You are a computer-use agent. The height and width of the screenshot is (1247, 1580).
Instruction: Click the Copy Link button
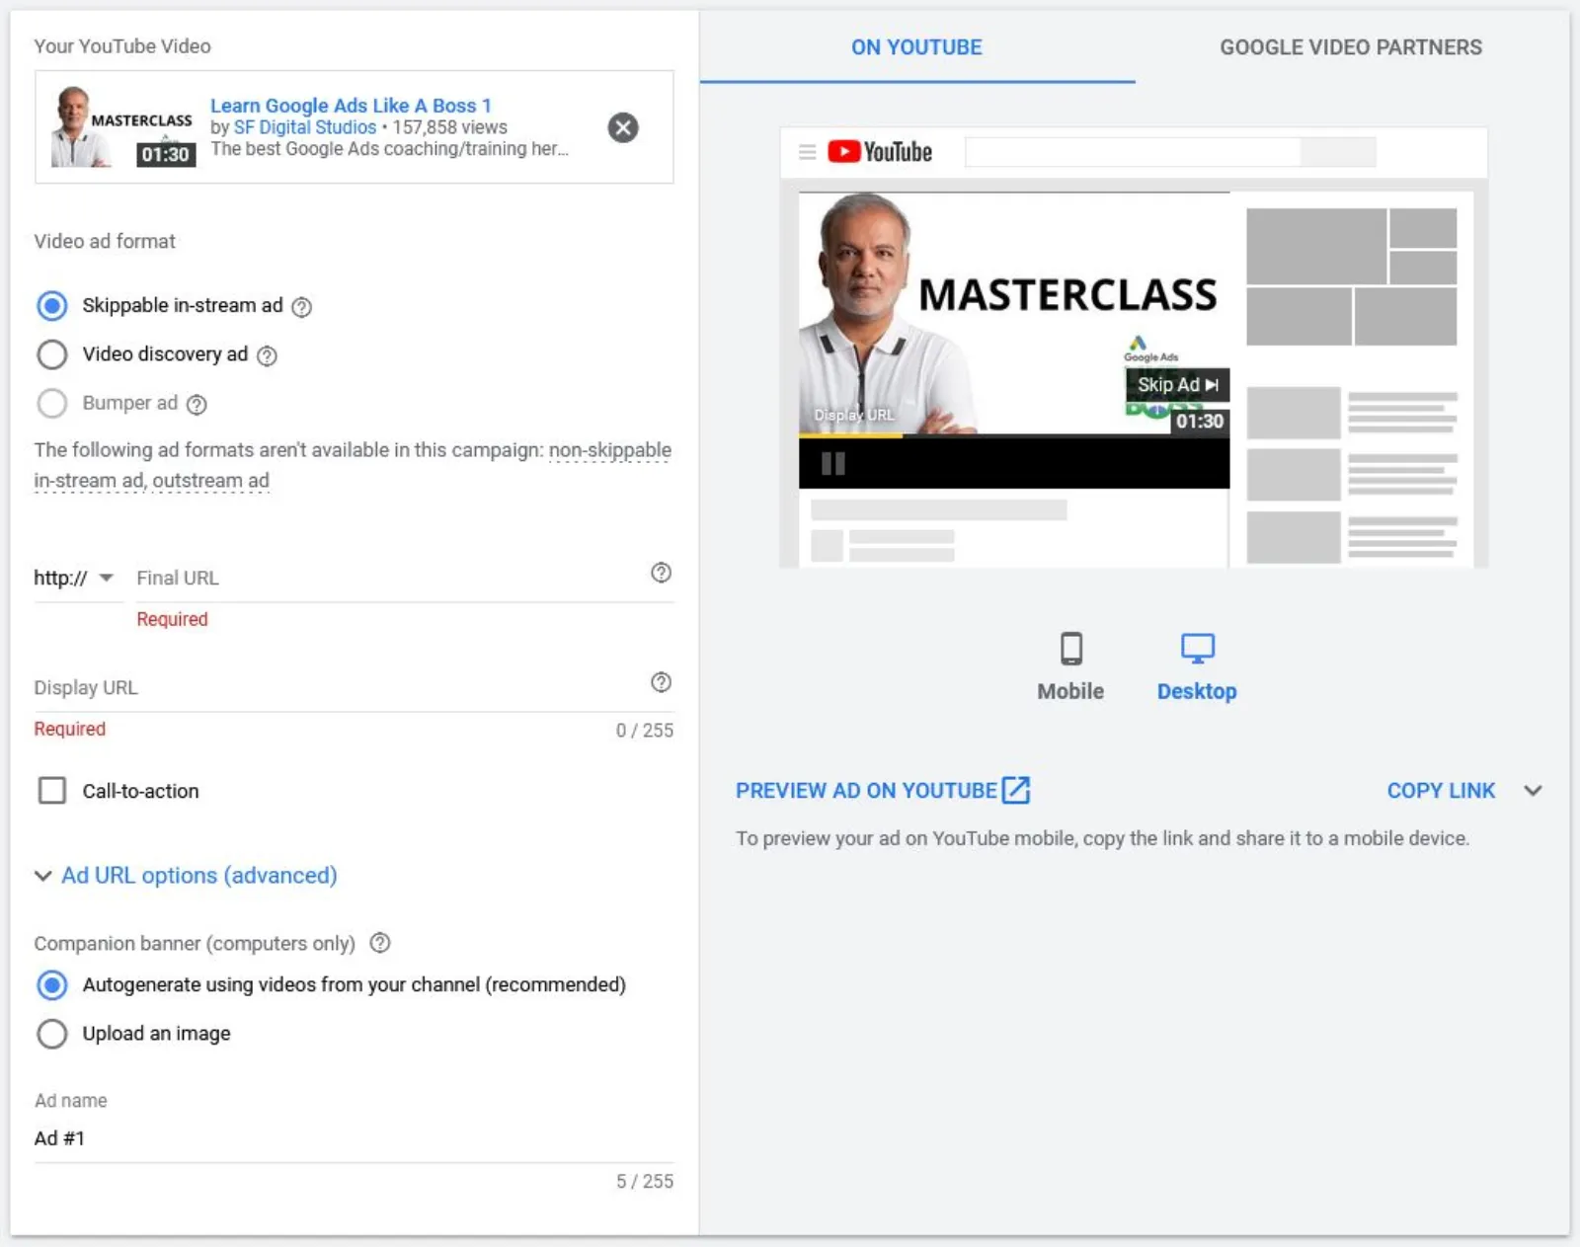click(1441, 791)
